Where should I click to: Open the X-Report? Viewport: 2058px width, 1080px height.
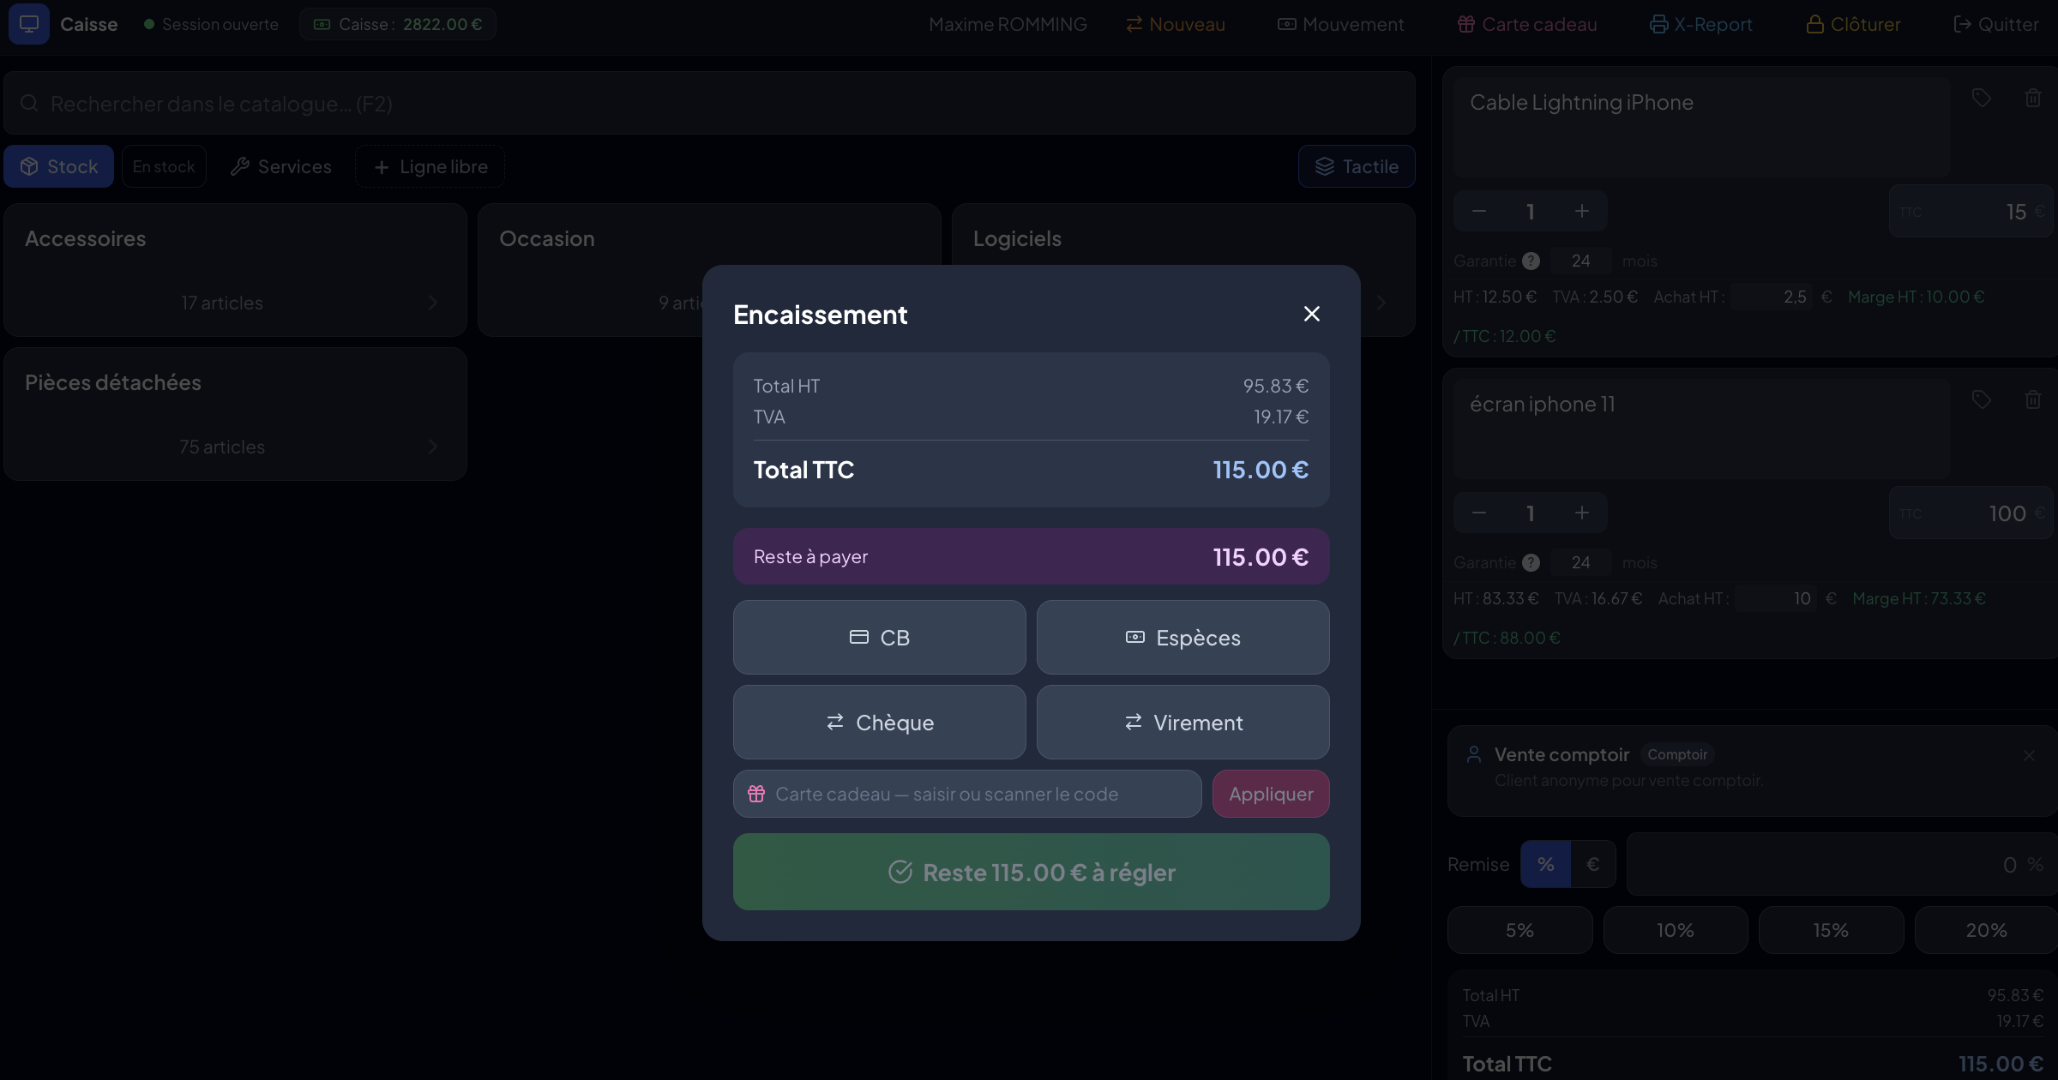coord(1700,24)
